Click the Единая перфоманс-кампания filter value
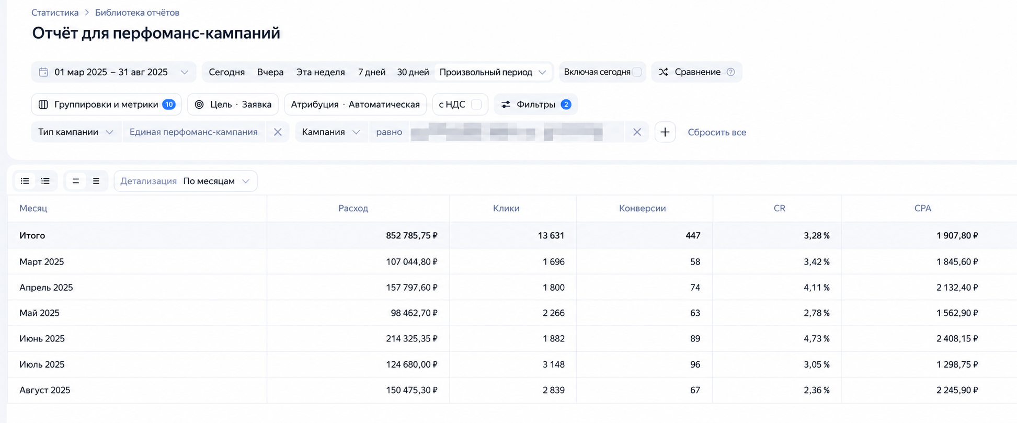The width and height of the screenshot is (1017, 423). [193, 132]
